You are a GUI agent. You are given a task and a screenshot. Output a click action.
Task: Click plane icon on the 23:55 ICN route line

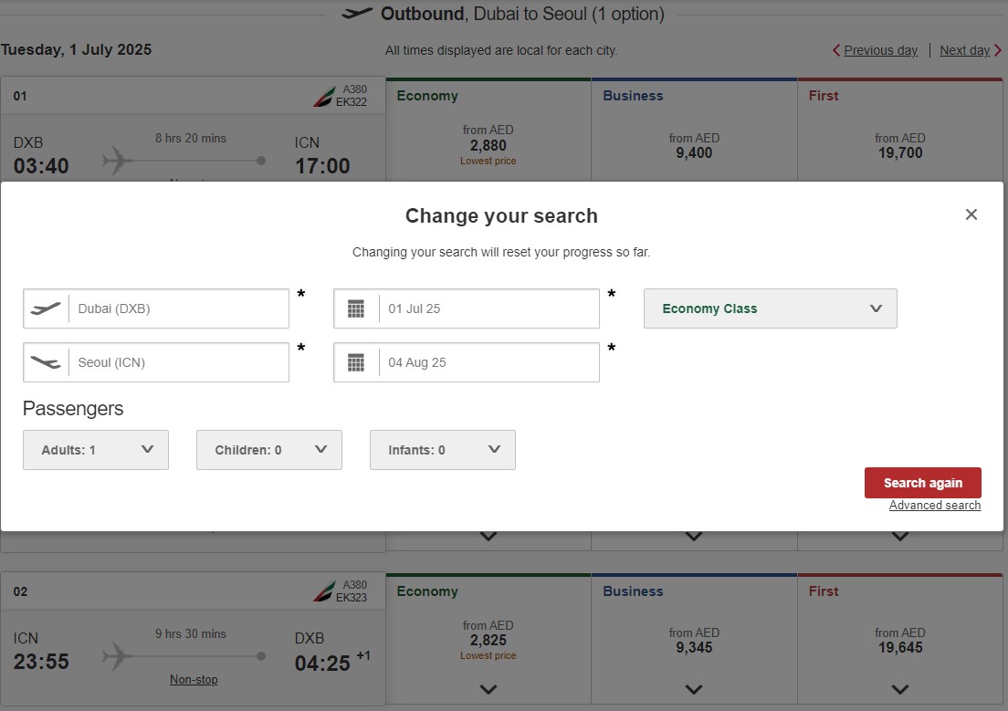pyautogui.click(x=117, y=655)
